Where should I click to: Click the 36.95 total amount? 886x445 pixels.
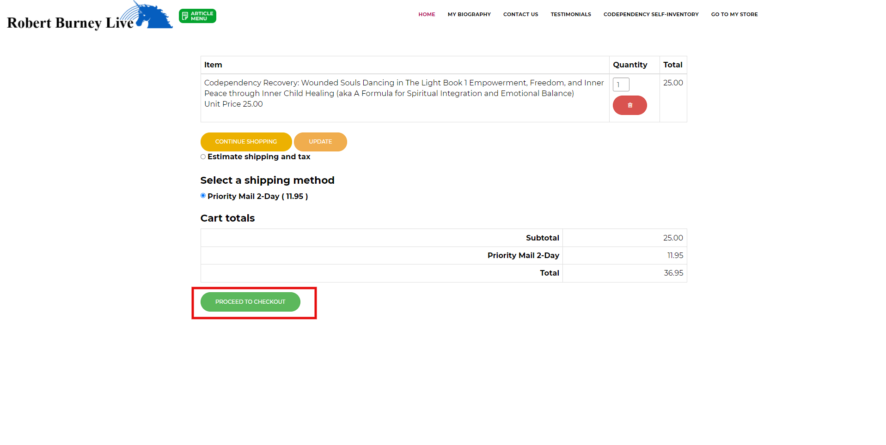click(673, 273)
